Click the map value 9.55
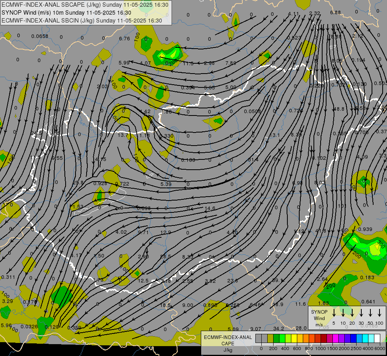This screenshot has height=356, width=387. 57,158
